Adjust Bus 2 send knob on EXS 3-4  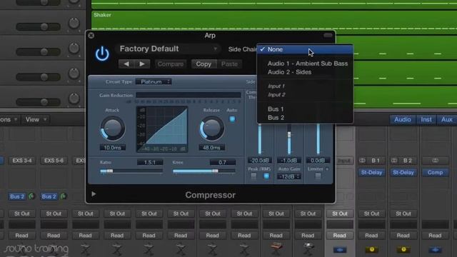click(31, 196)
